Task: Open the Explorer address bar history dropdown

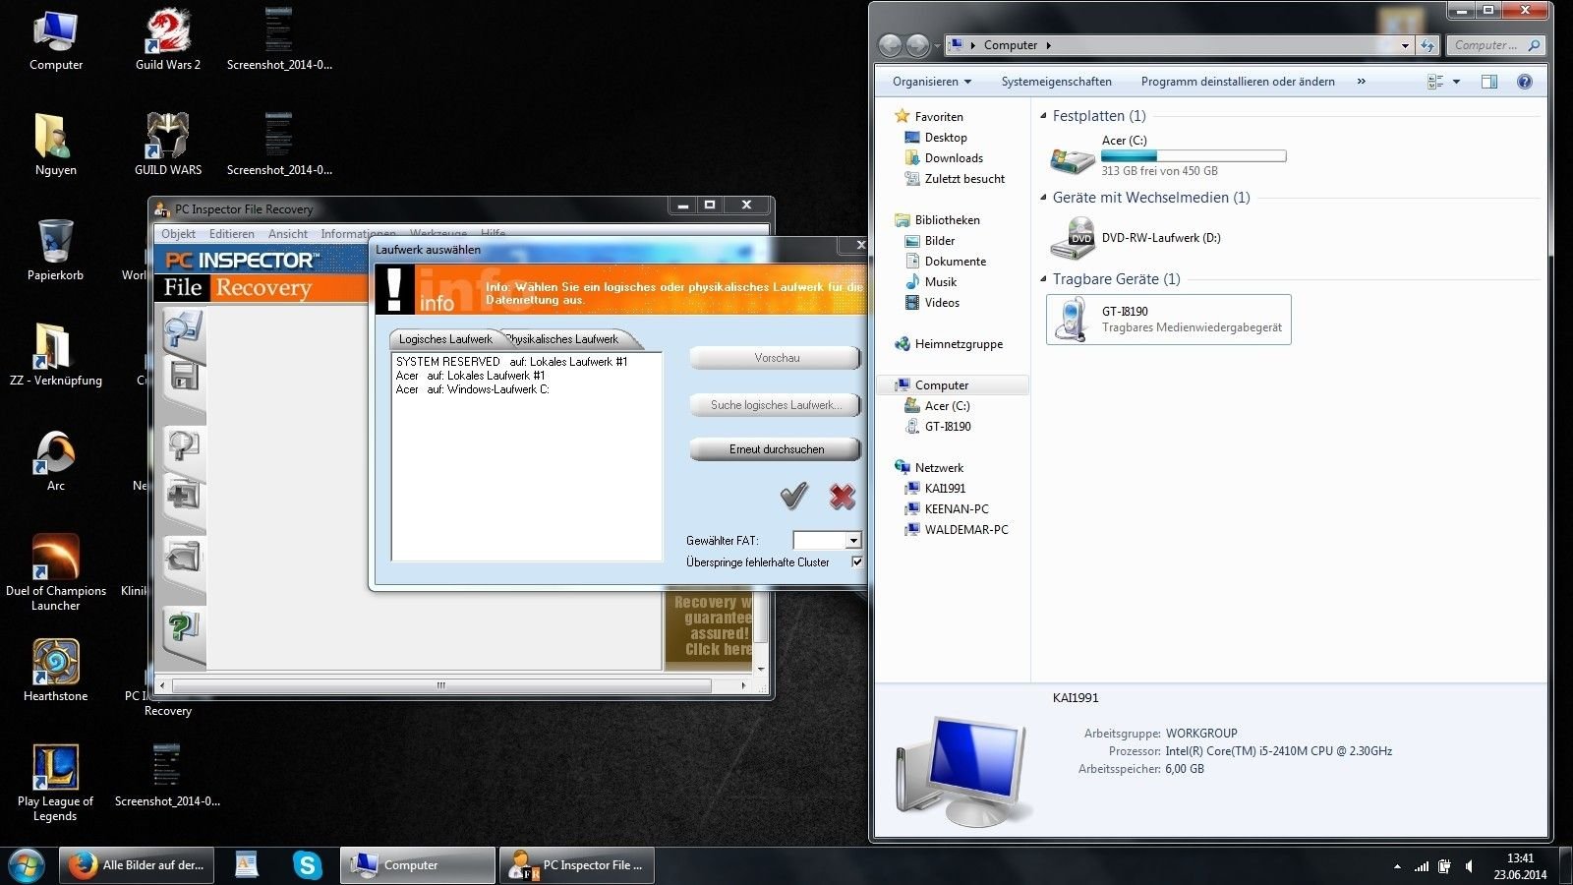Action: point(1405,45)
